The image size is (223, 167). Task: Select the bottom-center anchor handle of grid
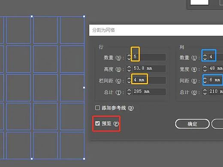pos(32,159)
